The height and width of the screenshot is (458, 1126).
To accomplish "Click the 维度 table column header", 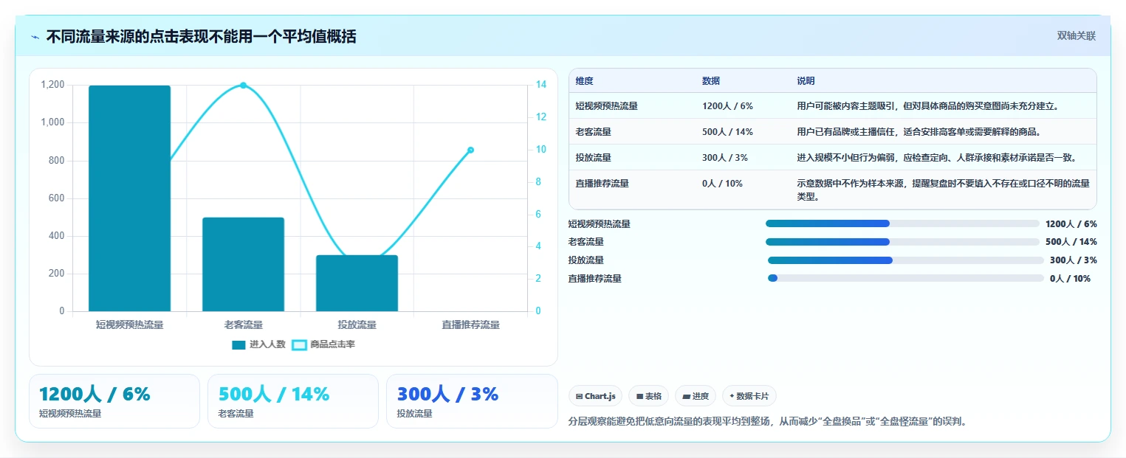I will [585, 81].
